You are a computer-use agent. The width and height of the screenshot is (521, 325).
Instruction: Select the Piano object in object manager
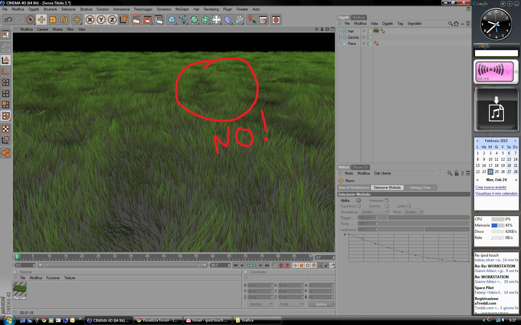tap(352, 44)
